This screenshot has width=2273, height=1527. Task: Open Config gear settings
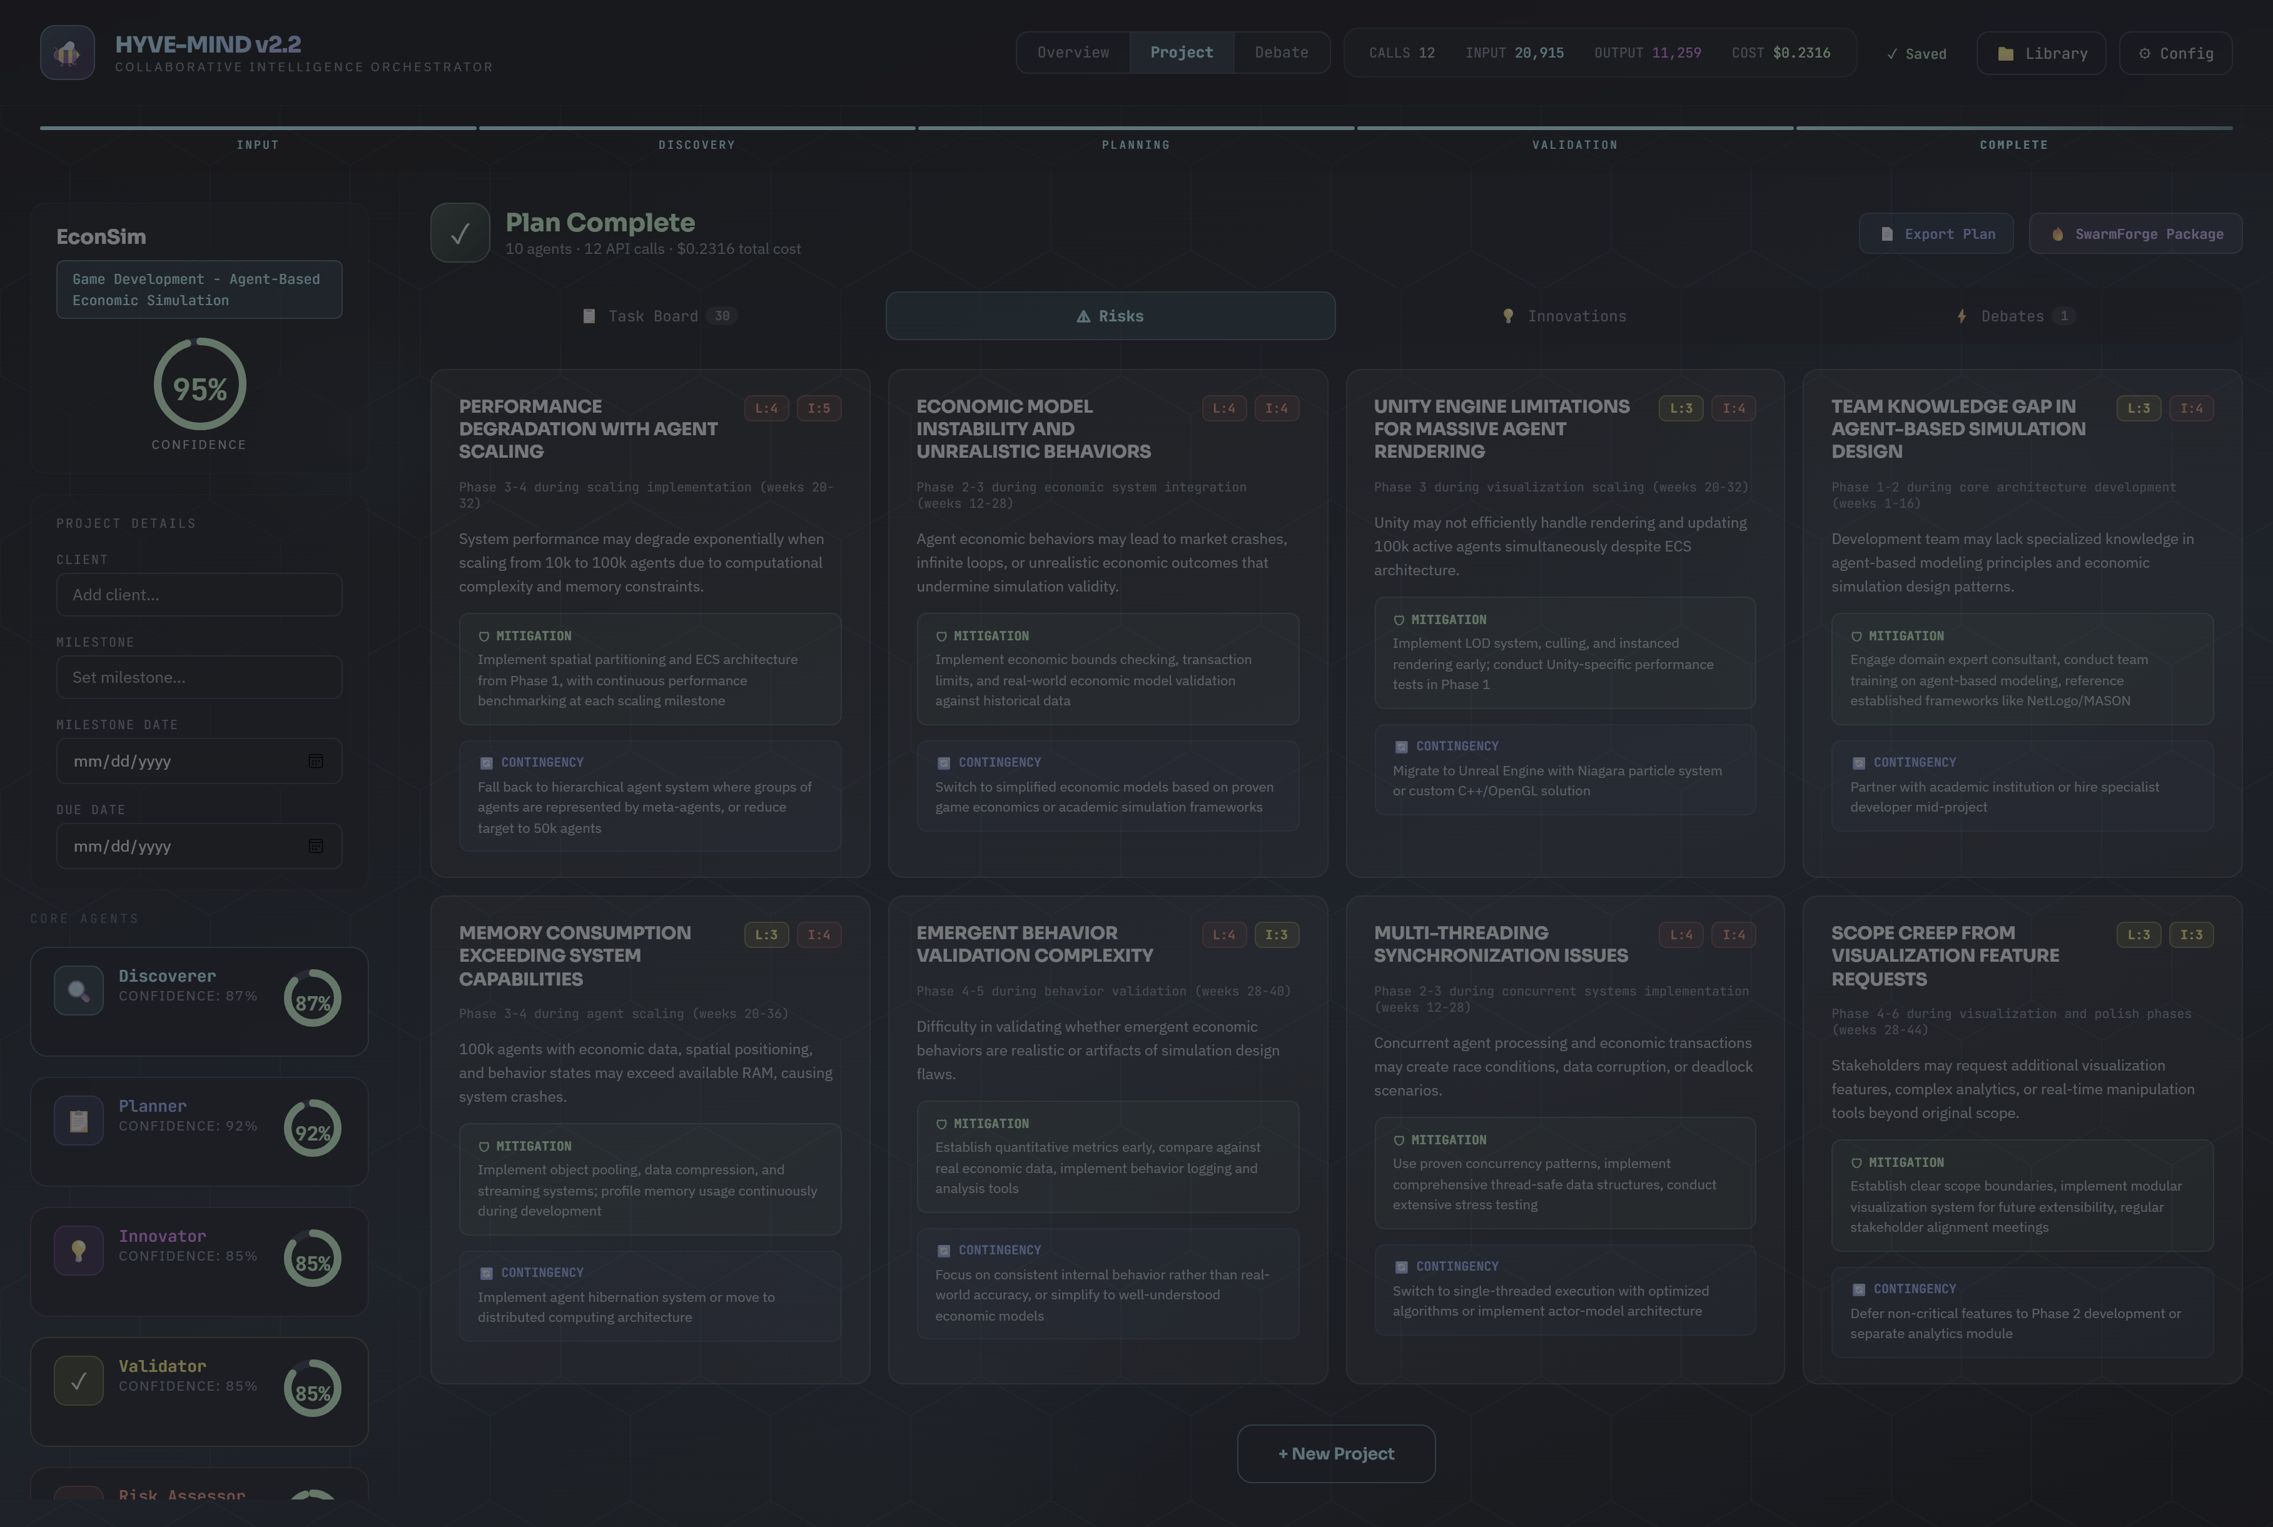pyautogui.click(x=2175, y=54)
